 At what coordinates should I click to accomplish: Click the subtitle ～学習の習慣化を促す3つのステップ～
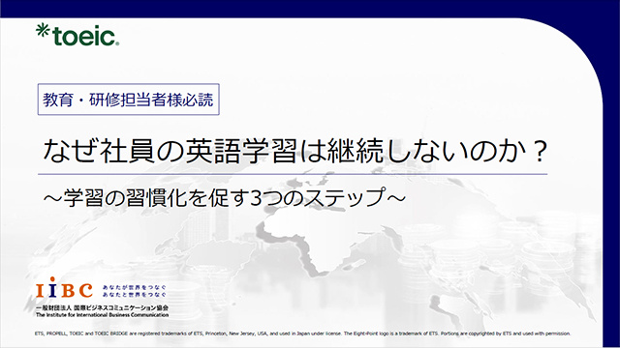224,197
